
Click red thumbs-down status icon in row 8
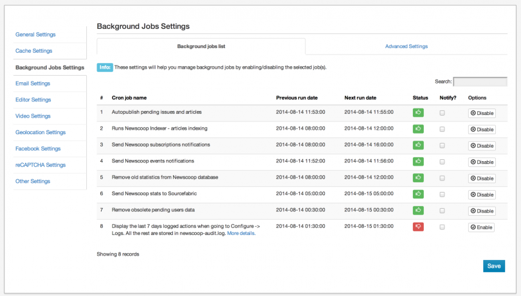[418, 227]
